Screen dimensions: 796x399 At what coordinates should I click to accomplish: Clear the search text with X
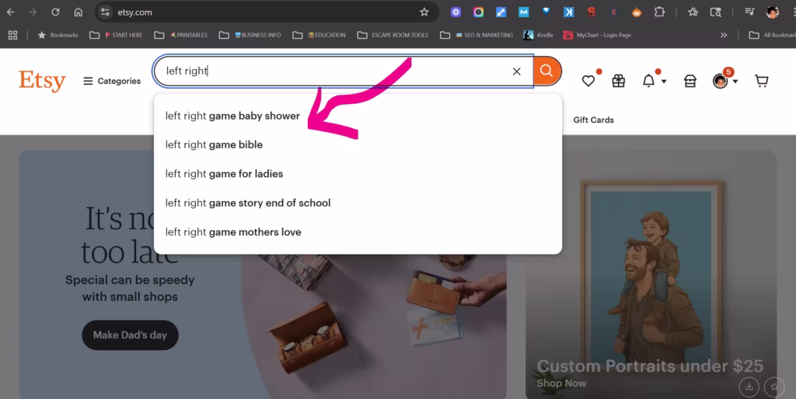coord(516,71)
